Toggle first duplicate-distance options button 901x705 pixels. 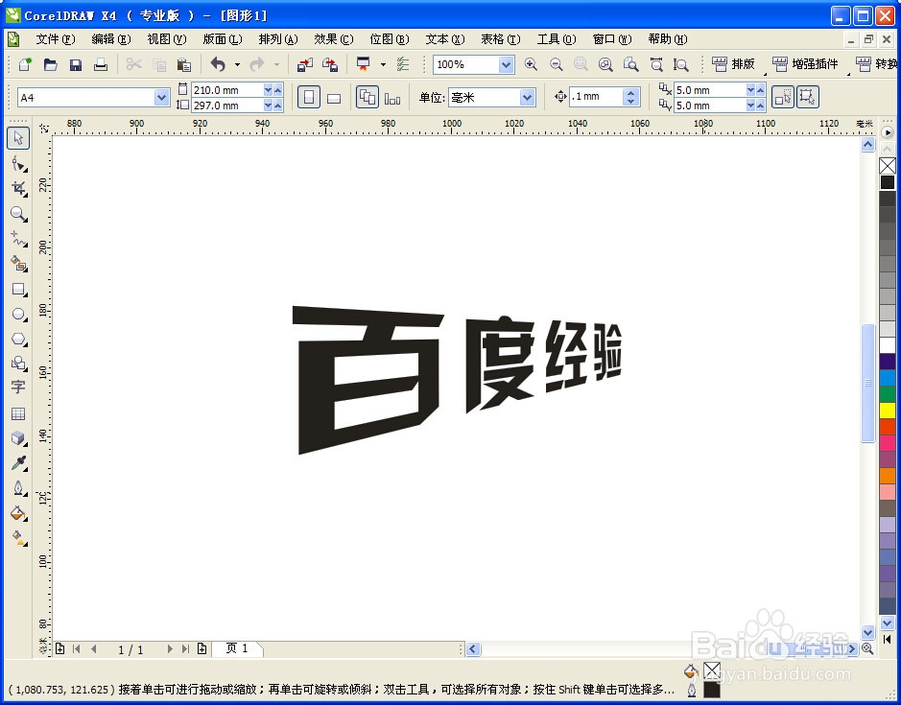point(783,97)
